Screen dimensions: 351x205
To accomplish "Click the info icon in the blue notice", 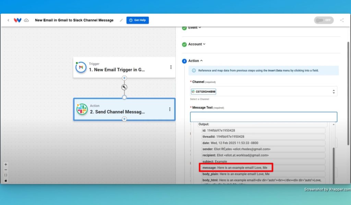I will pyautogui.click(x=194, y=70).
